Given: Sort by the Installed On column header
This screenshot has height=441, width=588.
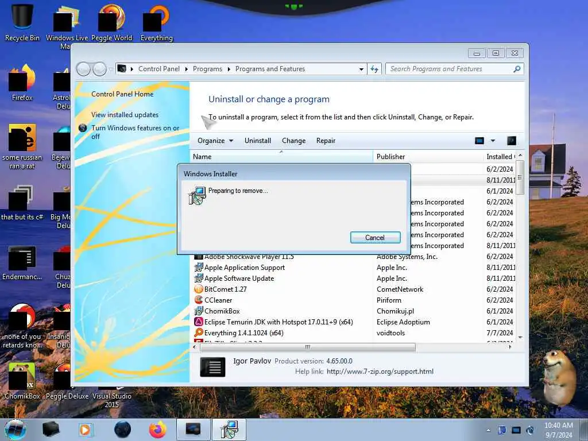Looking at the screenshot, I should pos(500,157).
